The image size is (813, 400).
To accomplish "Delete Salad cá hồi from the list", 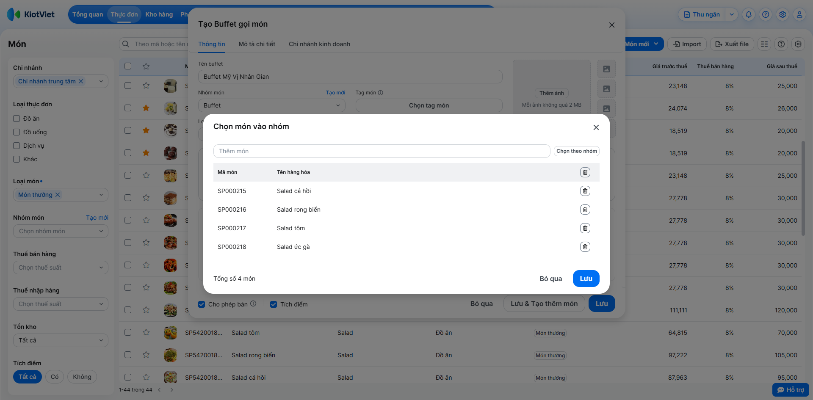I will point(585,191).
